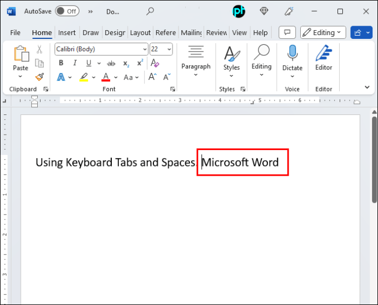This screenshot has height=305, width=378.
Task: Toggle Underline formatting
Action: tap(89, 63)
